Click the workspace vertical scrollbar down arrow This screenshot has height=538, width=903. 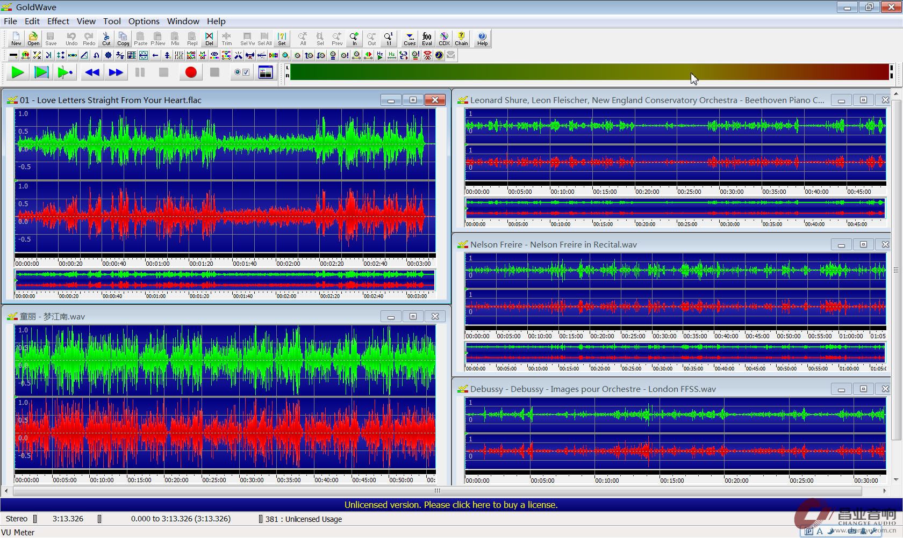click(896, 479)
